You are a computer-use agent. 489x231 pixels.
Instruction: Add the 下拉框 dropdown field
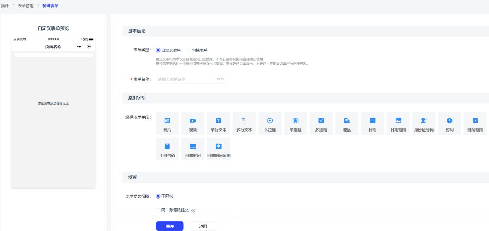[270, 123]
